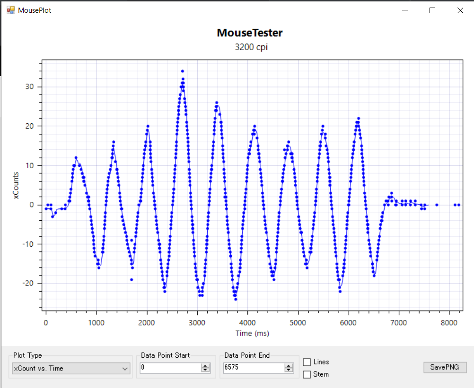Decrease Data Point Start with down arrow
The height and width of the screenshot is (388, 474).
205,370
